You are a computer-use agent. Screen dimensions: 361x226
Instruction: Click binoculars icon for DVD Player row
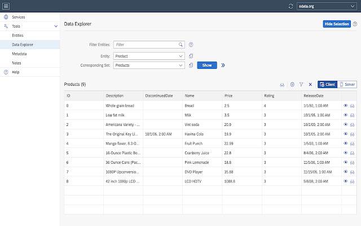[x=352, y=172]
